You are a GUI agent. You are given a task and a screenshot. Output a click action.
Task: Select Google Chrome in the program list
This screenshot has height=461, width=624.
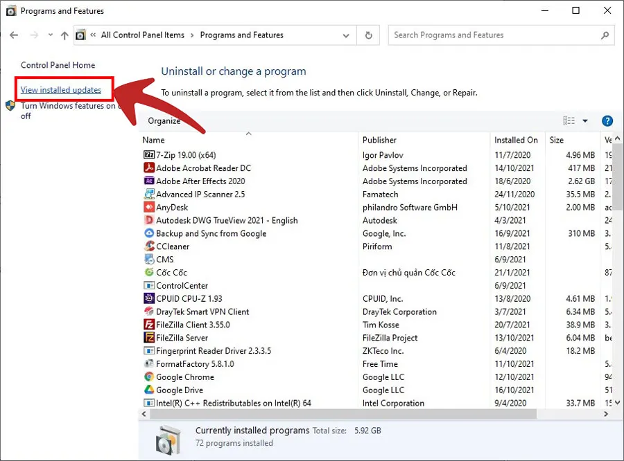point(185,377)
